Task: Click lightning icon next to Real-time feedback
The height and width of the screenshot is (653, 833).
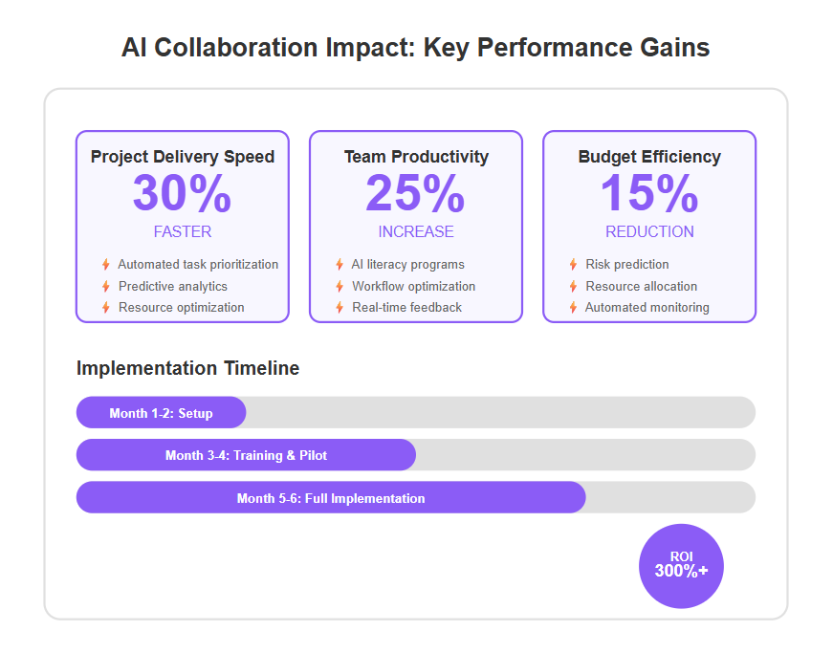Action: pyautogui.click(x=340, y=308)
